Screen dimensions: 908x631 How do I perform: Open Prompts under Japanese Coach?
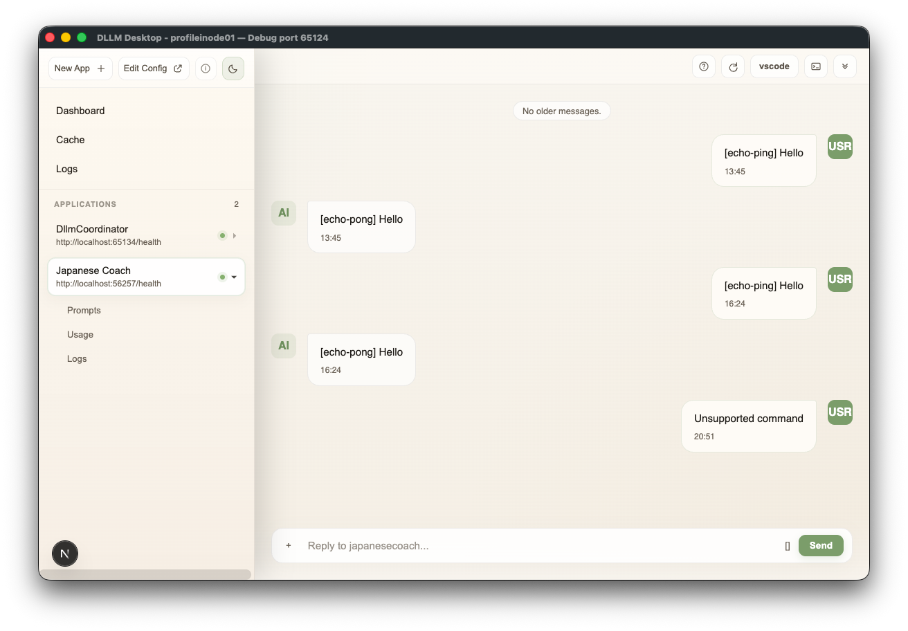coord(84,311)
